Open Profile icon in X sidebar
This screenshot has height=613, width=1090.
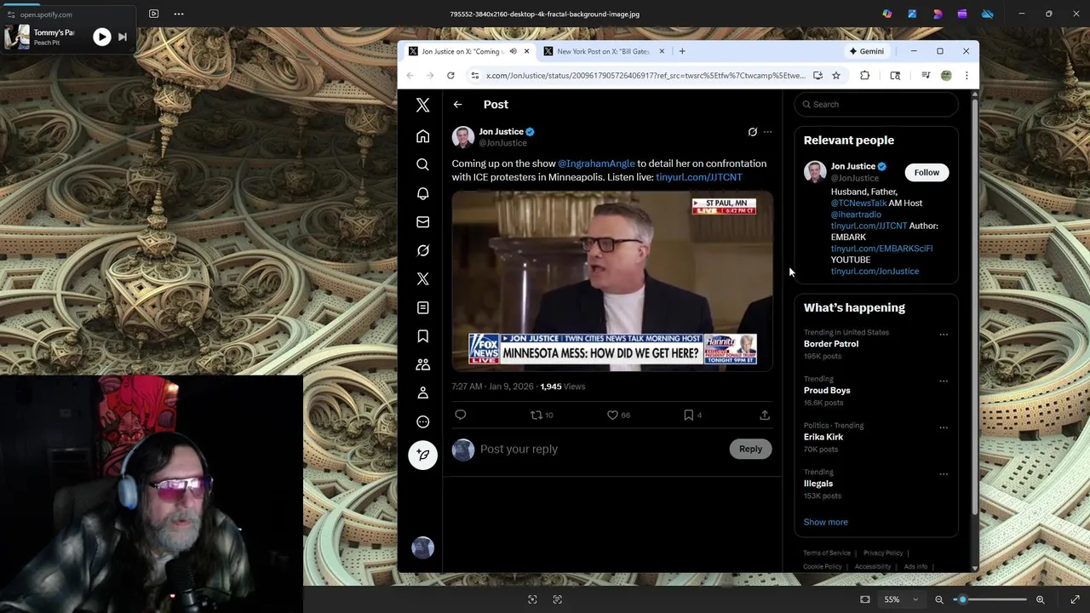click(x=422, y=393)
